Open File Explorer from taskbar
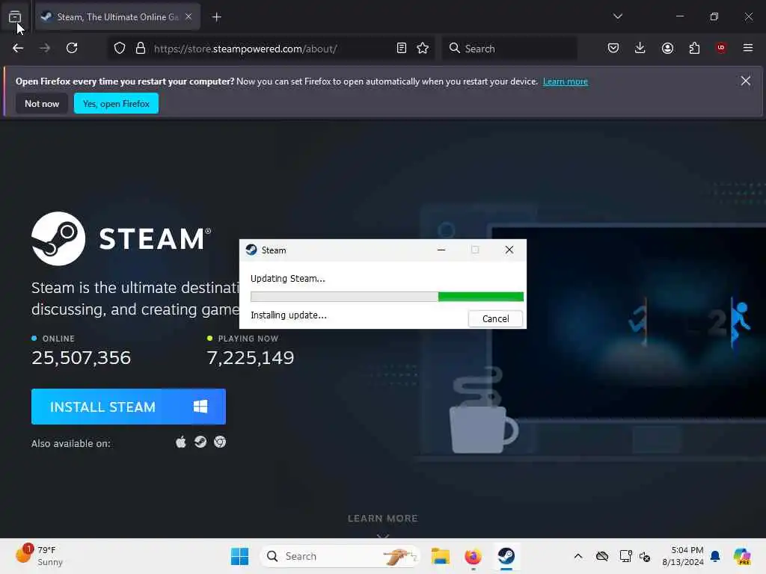Image resolution: width=766 pixels, height=574 pixels. coord(440,556)
